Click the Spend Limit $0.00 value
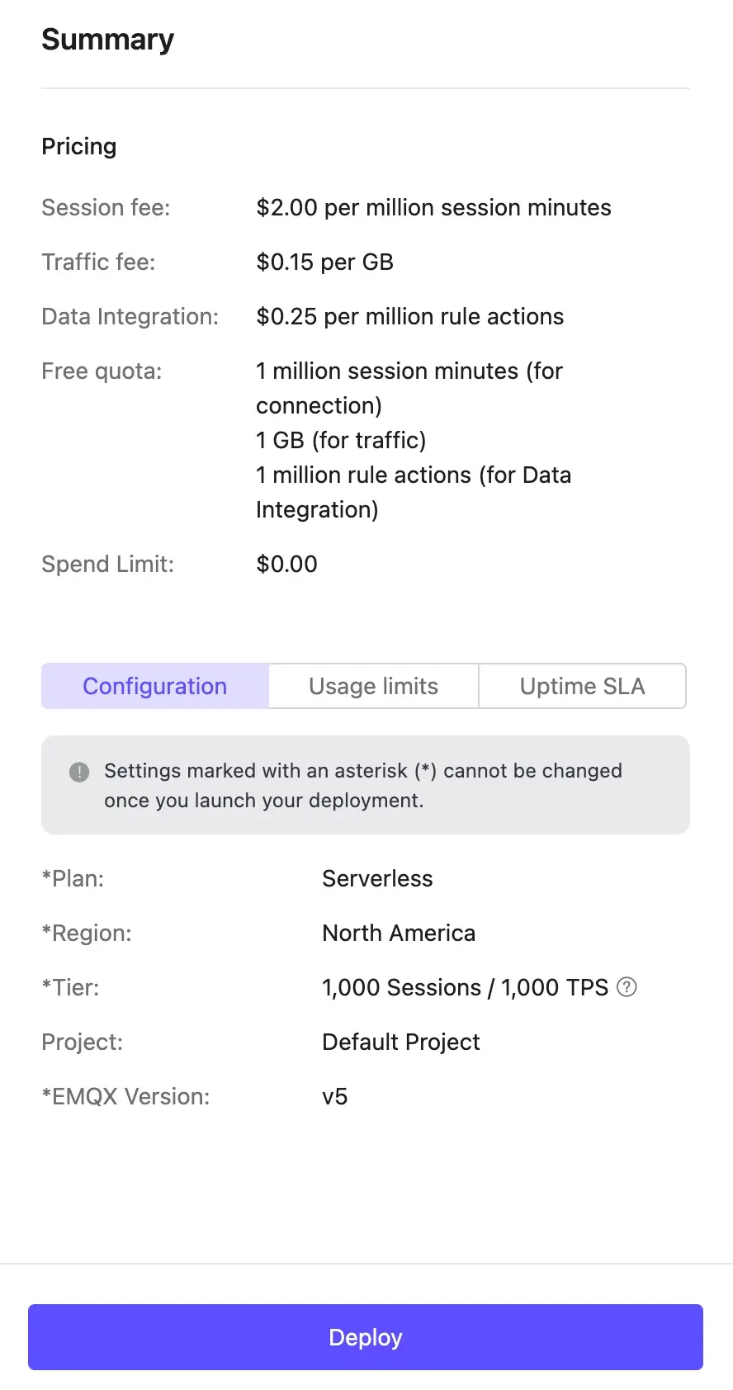Image resolution: width=733 pixels, height=1390 pixels. pyautogui.click(x=286, y=564)
